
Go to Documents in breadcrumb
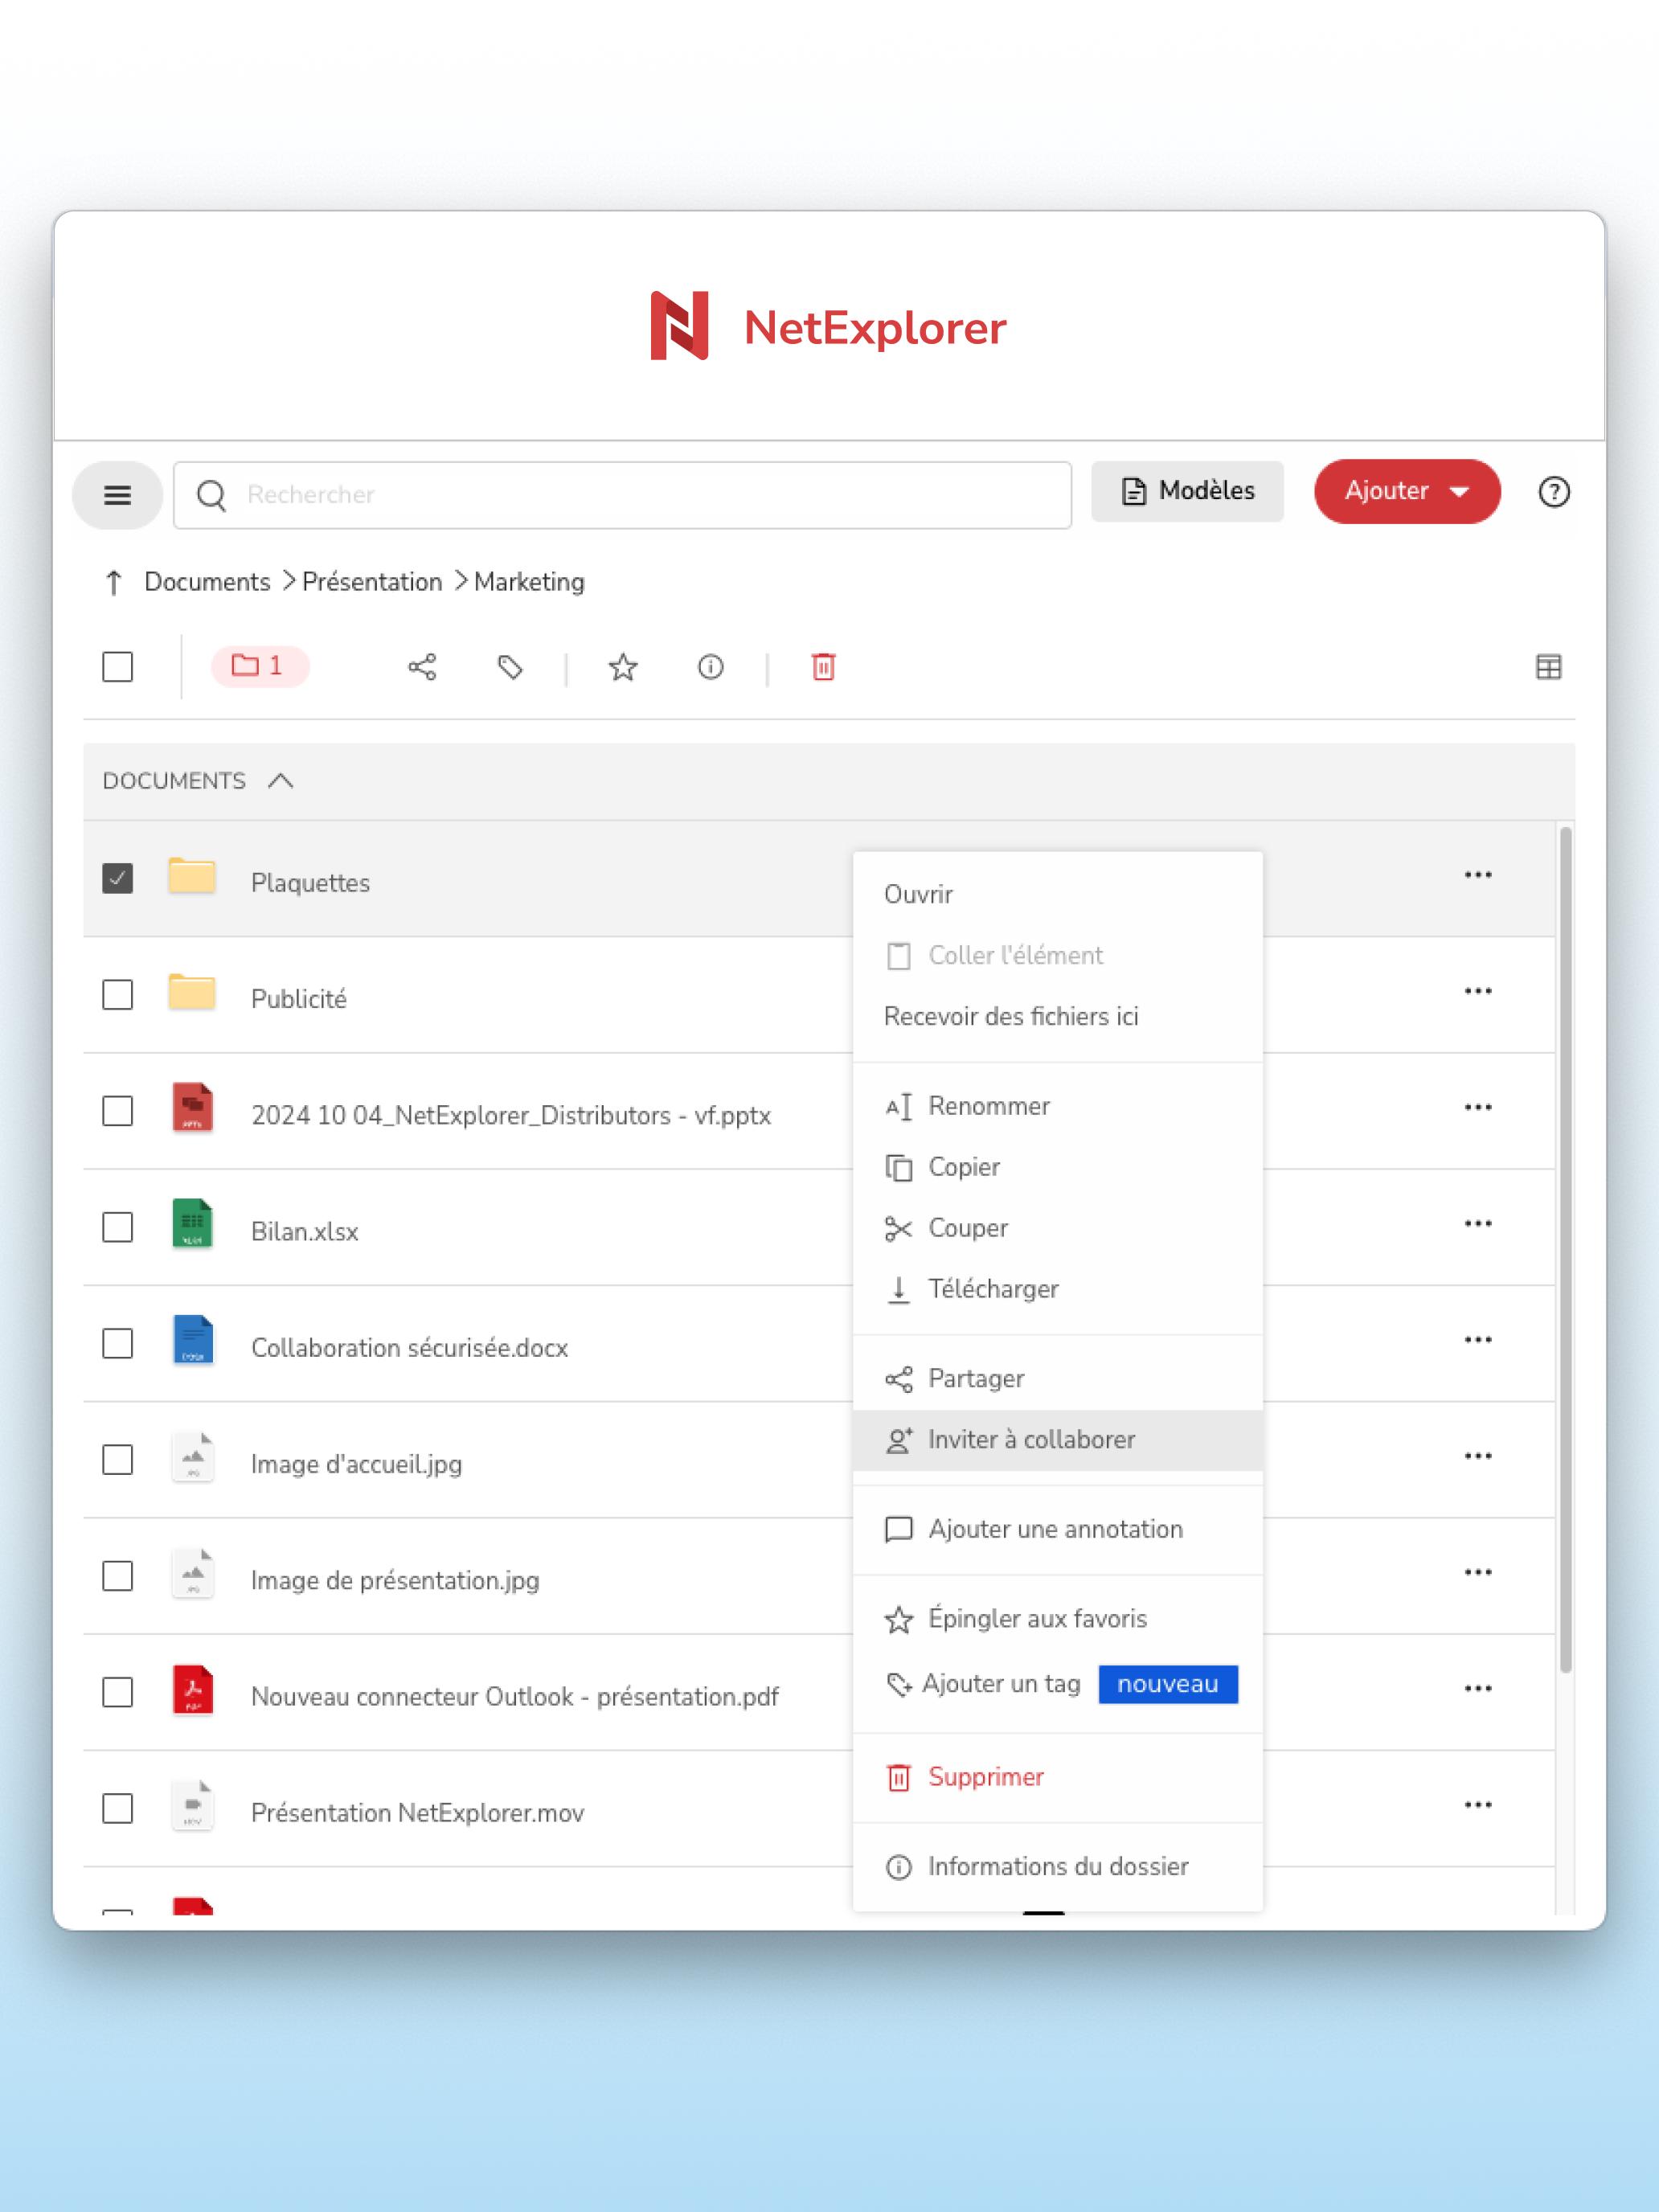click(207, 582)
